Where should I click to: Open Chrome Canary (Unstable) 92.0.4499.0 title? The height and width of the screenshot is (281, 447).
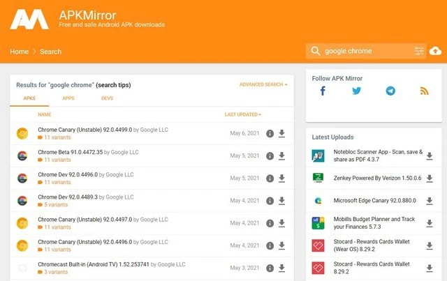click(x=85, y=130)
